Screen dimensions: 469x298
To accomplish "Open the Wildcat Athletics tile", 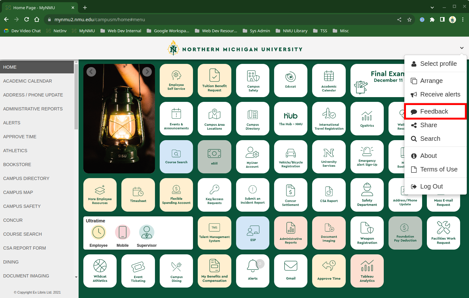I will point(100,271).
